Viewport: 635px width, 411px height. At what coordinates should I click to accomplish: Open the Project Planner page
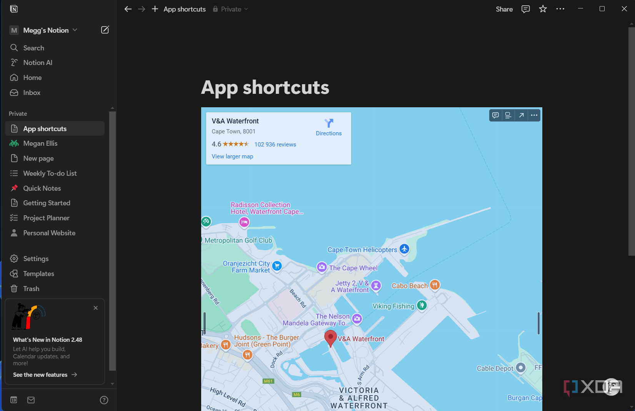click(x=55, y=218)
